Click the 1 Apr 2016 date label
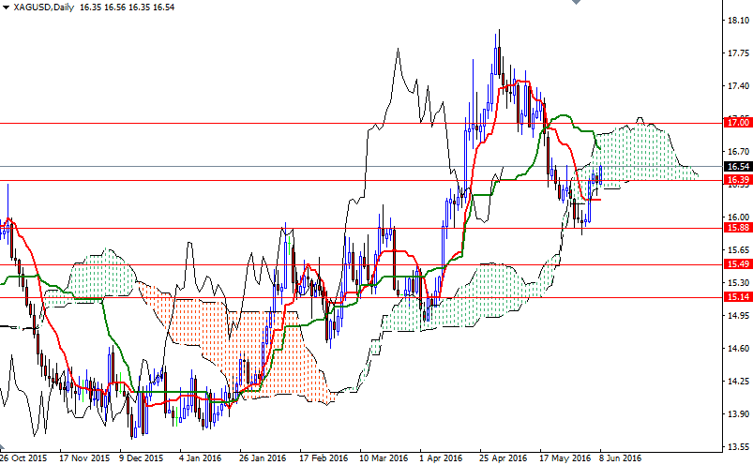Viewport: 753px width, 465px height. [x=440, y=458]
